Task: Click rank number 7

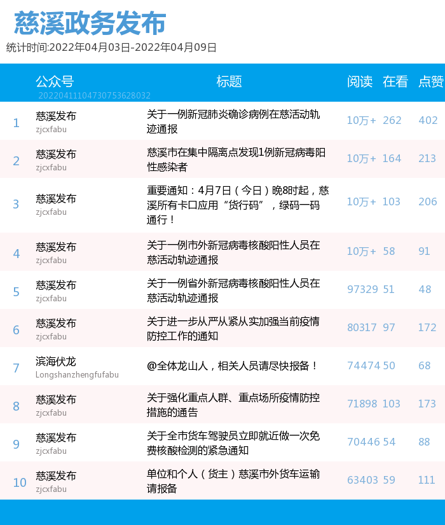Action: coord(16,368)
